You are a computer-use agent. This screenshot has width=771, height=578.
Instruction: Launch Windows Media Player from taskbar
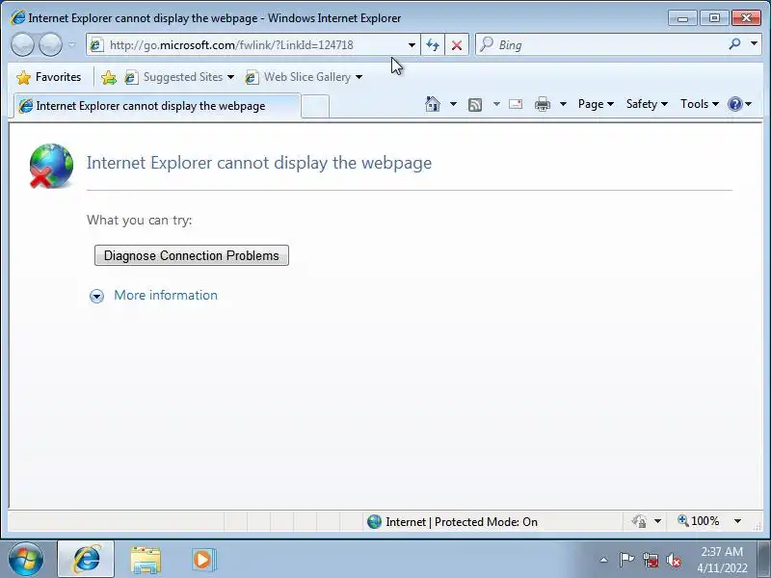click(x=202, y=560)
